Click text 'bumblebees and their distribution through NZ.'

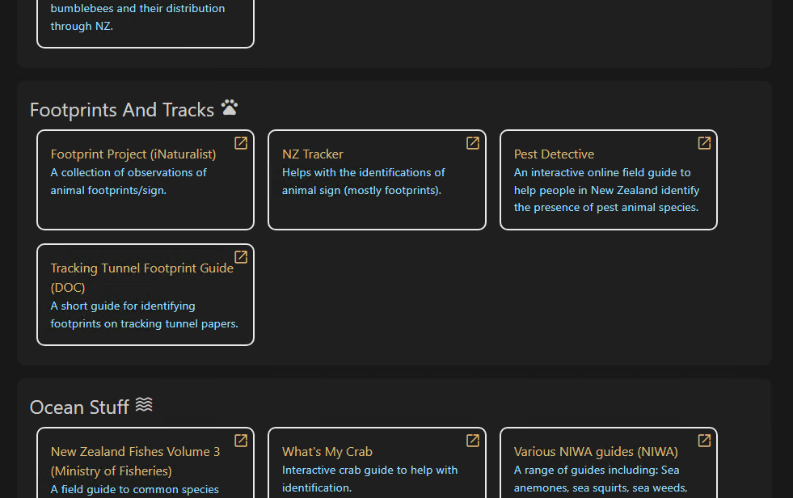[137, 17]
